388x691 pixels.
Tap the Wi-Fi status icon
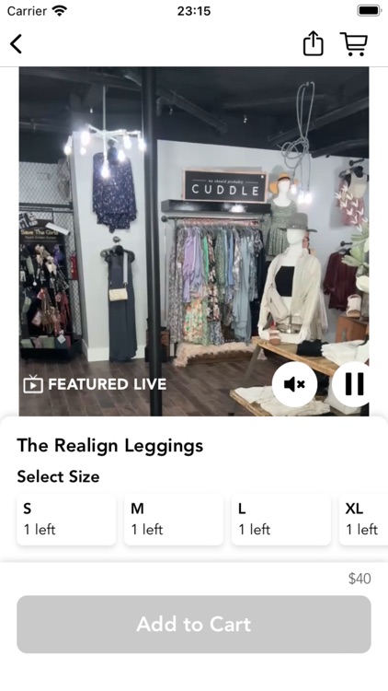click(60, 10)
